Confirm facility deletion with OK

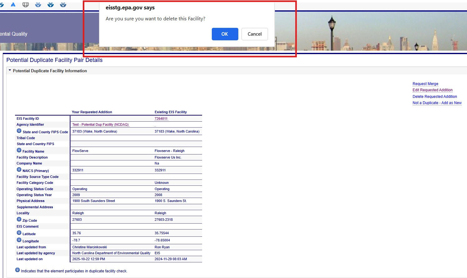(225, 34)
